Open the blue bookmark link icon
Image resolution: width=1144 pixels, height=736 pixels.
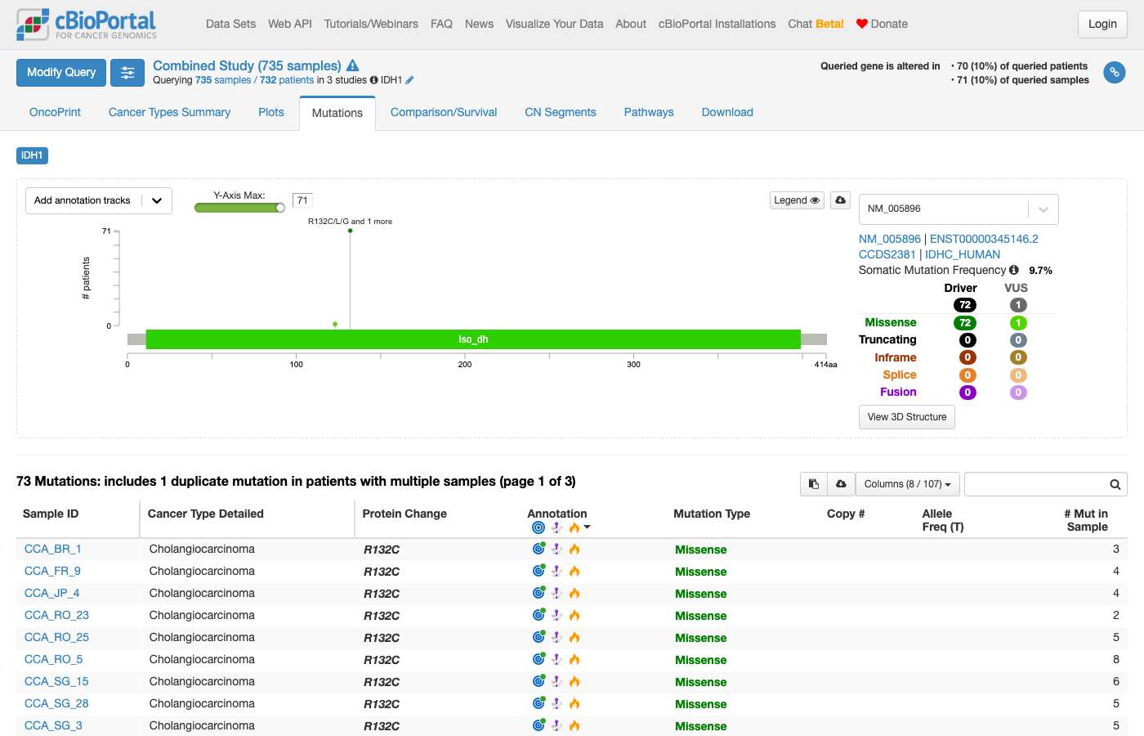(1115, 73)
